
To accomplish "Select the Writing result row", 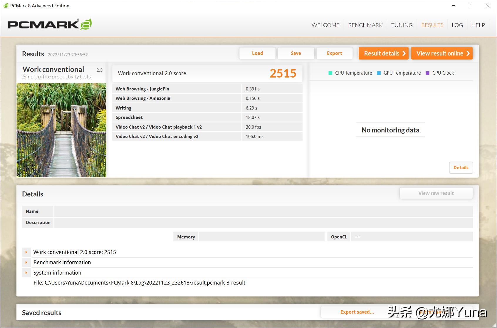I will (207, 108).
